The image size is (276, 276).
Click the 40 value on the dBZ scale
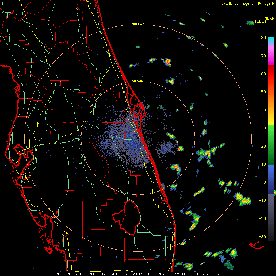point(263,110)
